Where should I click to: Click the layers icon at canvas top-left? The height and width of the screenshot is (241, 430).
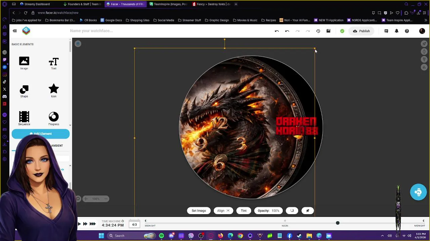[78, 44]
